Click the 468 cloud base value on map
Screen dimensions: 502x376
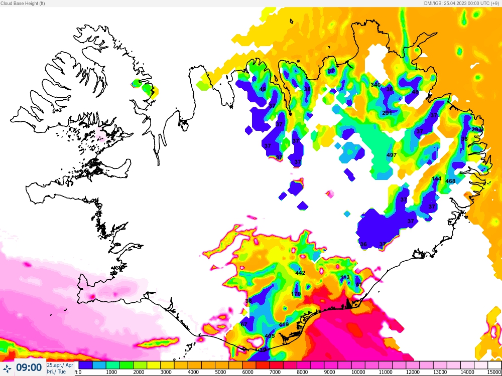point(450,181)
